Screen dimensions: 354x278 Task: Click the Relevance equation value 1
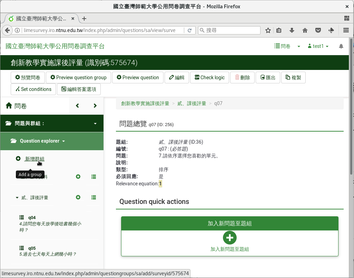point(160,184)
